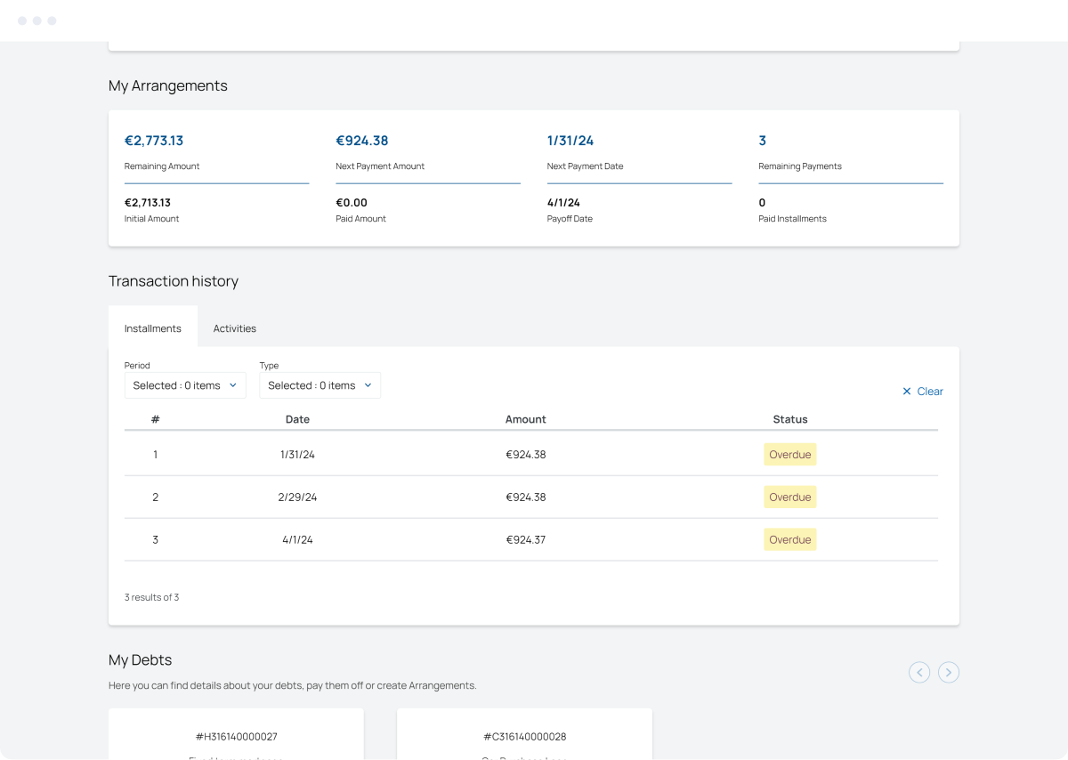Click the Date column header
This screenshot has height=760, width=1068.
click(x=297, y=418)
